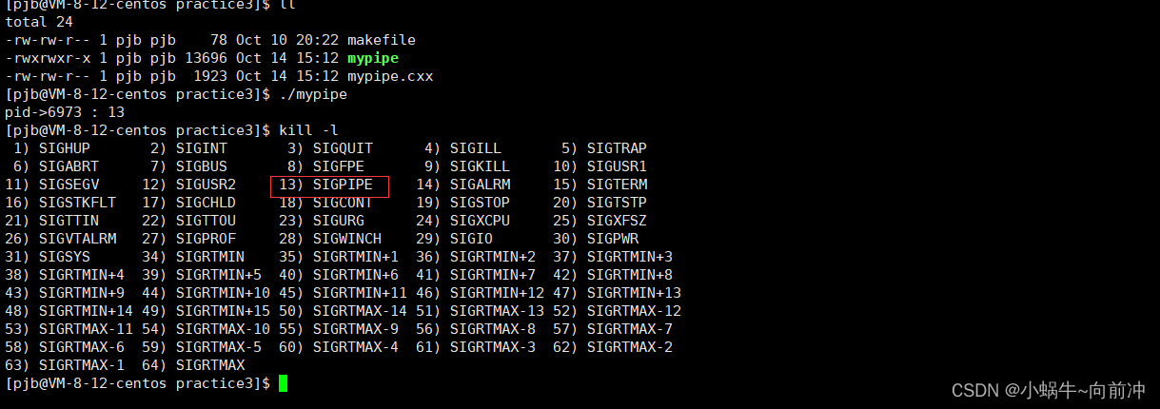Click the green terminal cursor block
This screenshot has height=409, width=1160.
(x=282, y=383)
